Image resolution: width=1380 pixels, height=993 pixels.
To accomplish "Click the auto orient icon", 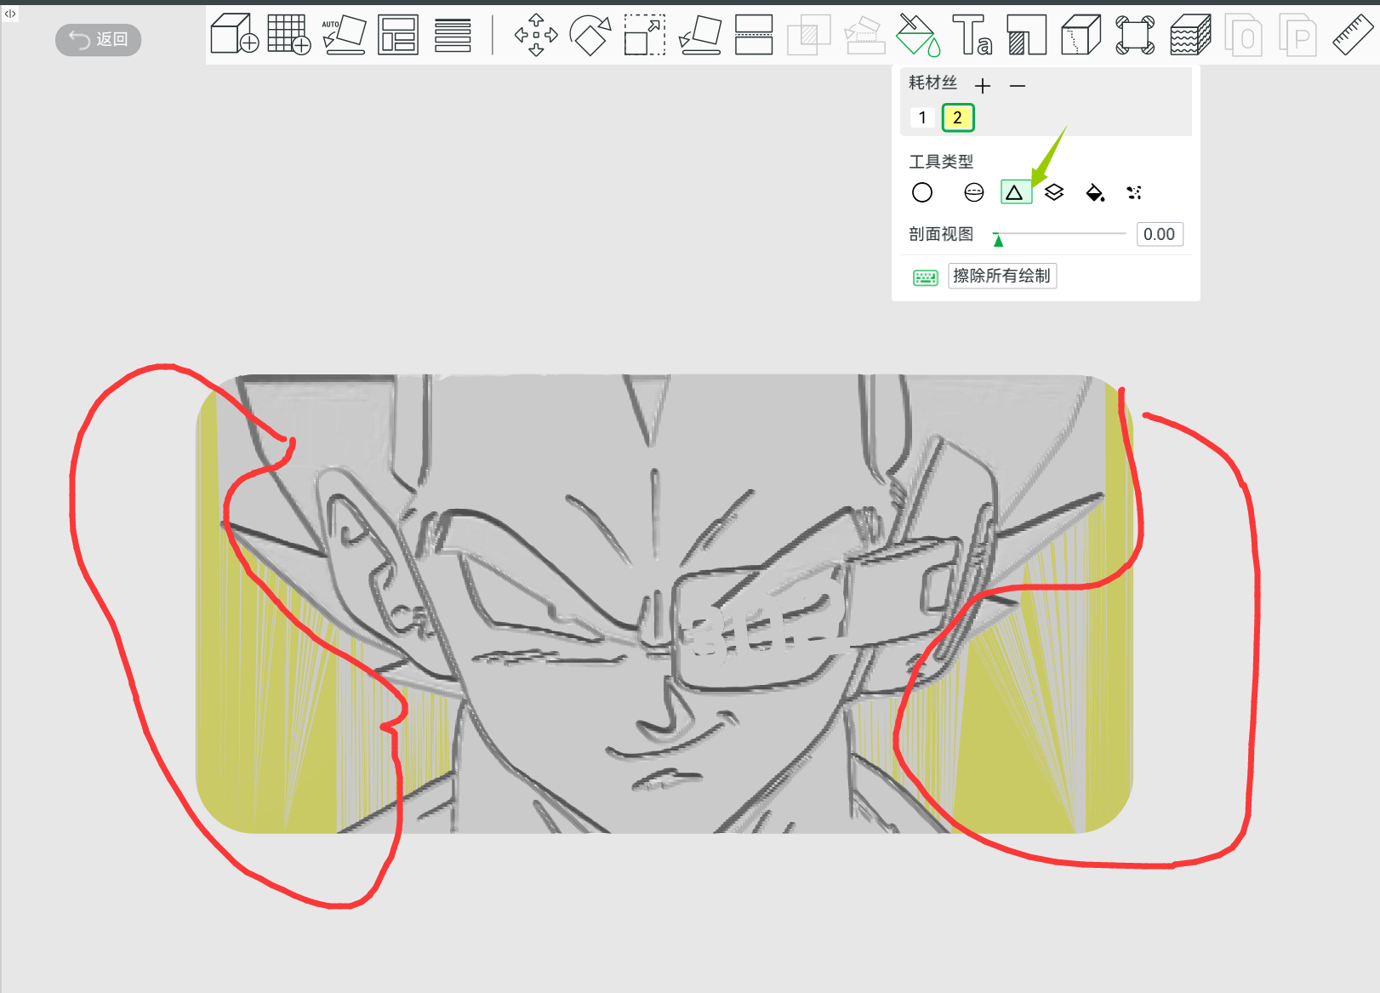I will coord(344,35).
